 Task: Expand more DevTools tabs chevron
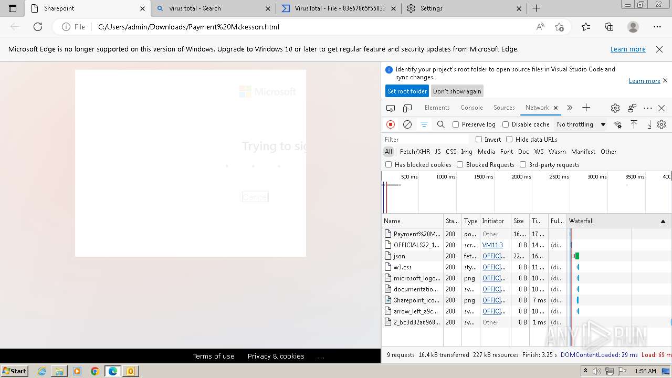click(x=570, y=108)
